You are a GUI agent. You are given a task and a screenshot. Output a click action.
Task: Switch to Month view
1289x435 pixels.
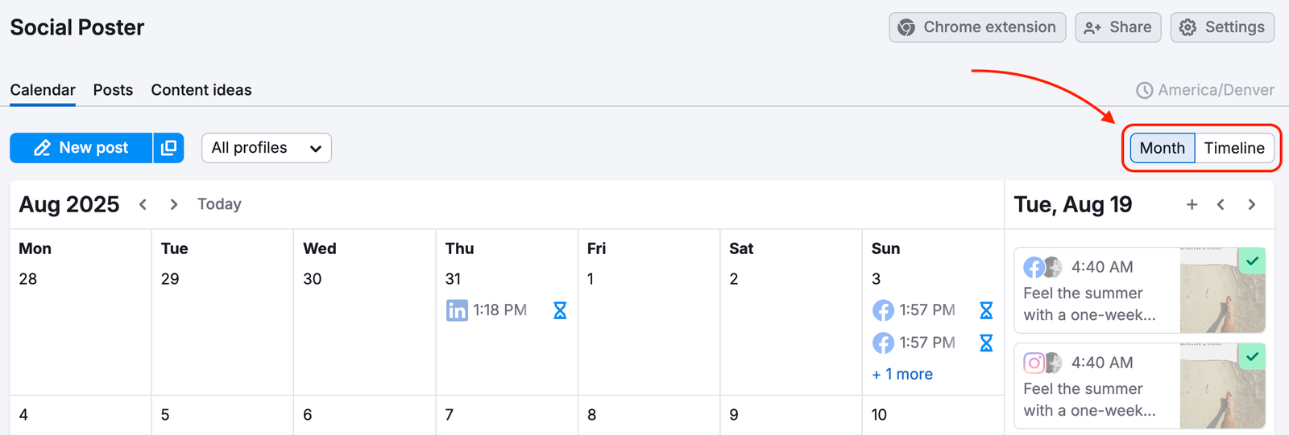[x=1162, y=148]
